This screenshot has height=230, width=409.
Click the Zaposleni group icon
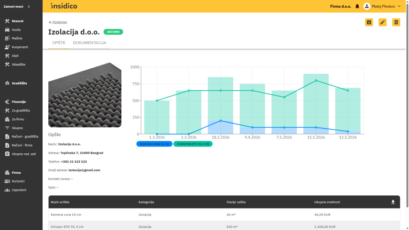7,190
